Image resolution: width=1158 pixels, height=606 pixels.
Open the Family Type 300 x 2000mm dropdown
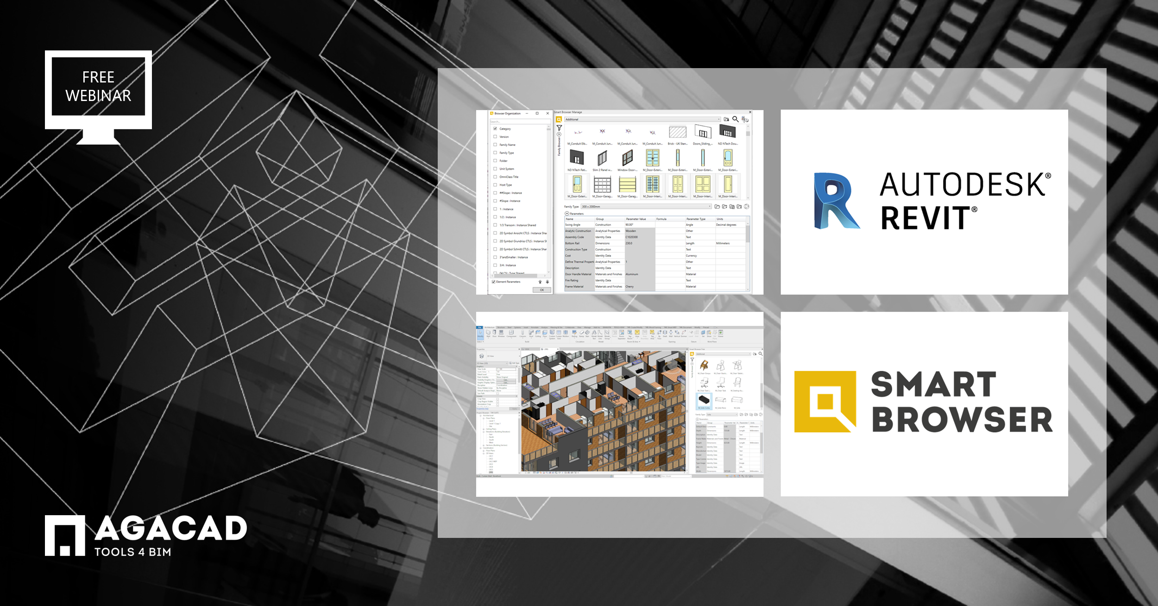tap(646, 207)
